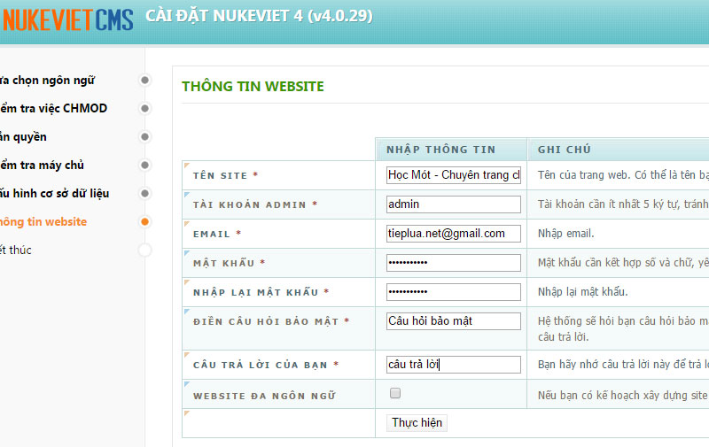Viewport: 709px width, 447px height.
Task: Click the 'Nhập email.' note text
Action: click(x=565, y=234)
